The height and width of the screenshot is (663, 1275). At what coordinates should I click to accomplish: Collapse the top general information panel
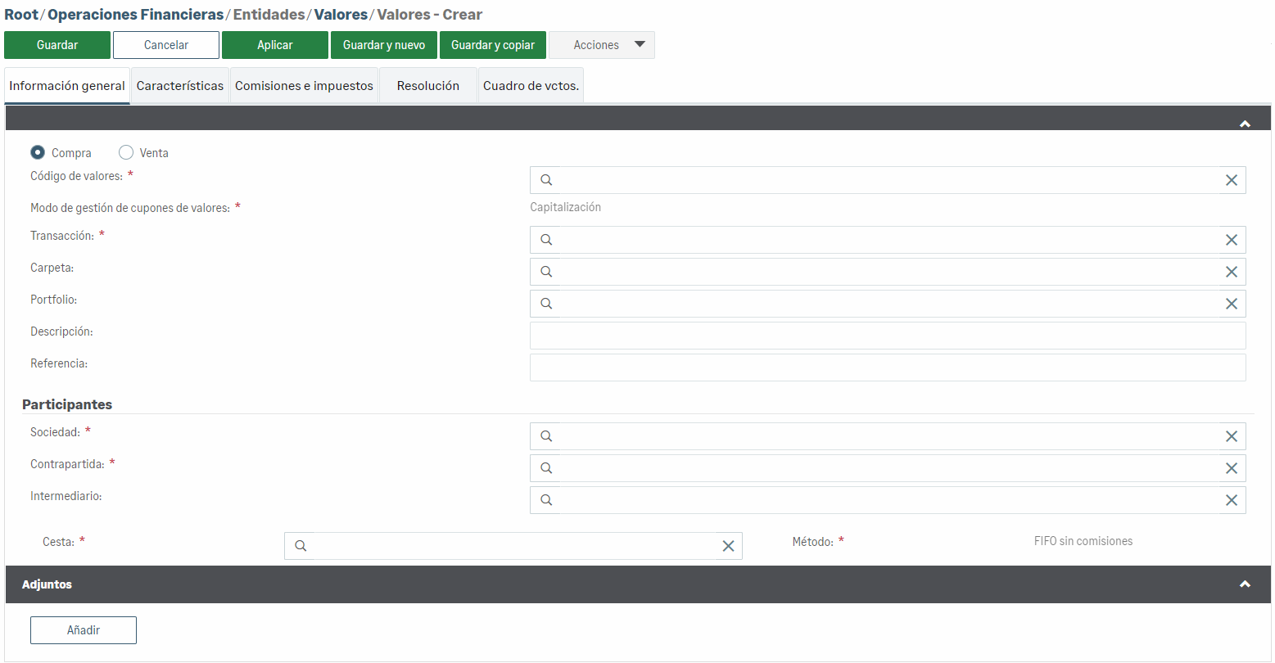[x=1245, y=124]
